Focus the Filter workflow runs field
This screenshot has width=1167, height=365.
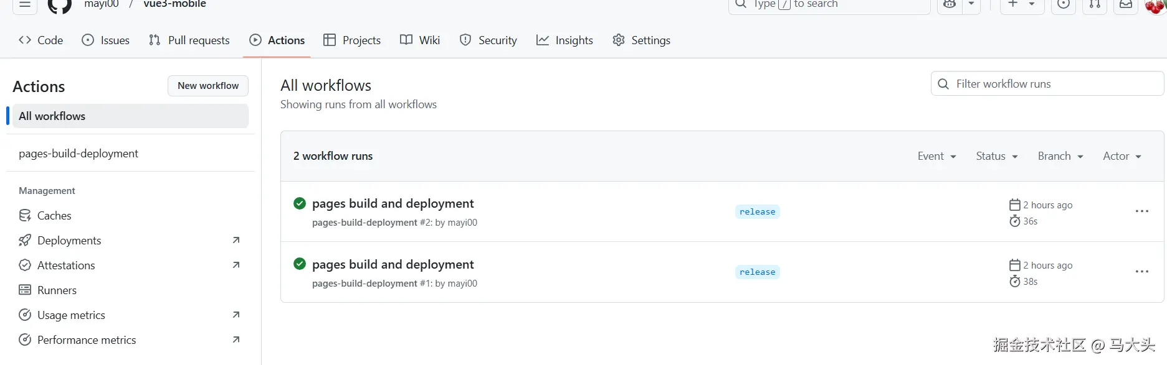[1053, 84]
